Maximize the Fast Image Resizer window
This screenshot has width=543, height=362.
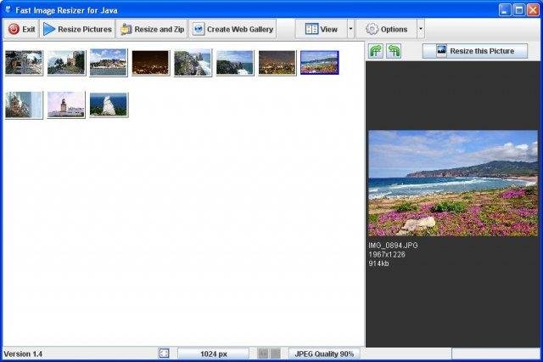click(518, 9)
